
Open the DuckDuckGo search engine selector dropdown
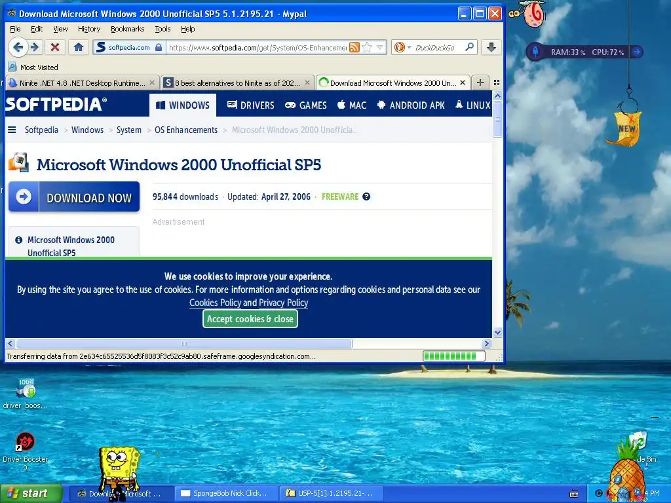click(402, 47)
